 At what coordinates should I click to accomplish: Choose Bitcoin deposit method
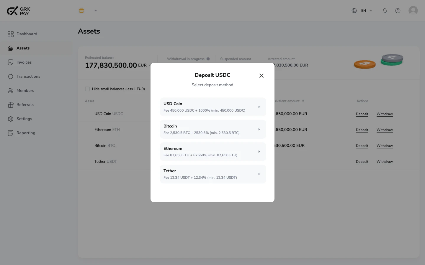pos(213,129)
